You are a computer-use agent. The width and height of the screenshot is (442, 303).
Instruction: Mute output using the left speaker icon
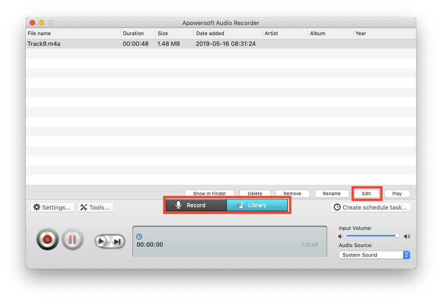pos(340,236)
